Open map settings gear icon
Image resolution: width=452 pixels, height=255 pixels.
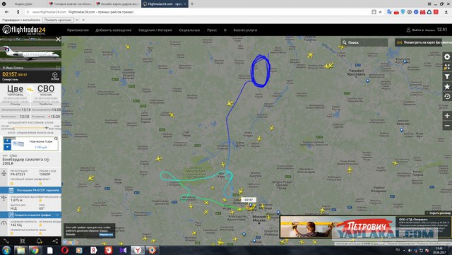(447, 57)
